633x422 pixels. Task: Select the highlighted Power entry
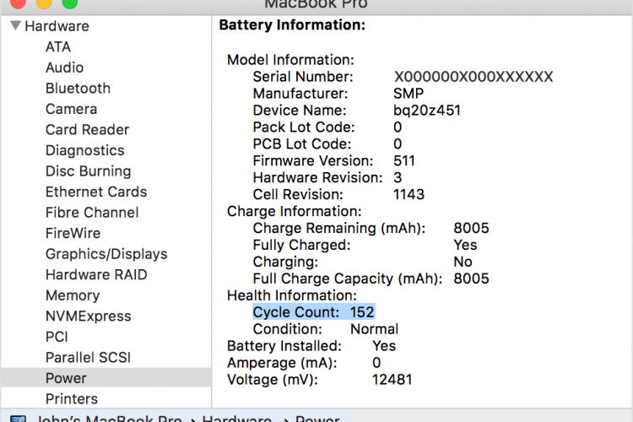click(106, 378)
